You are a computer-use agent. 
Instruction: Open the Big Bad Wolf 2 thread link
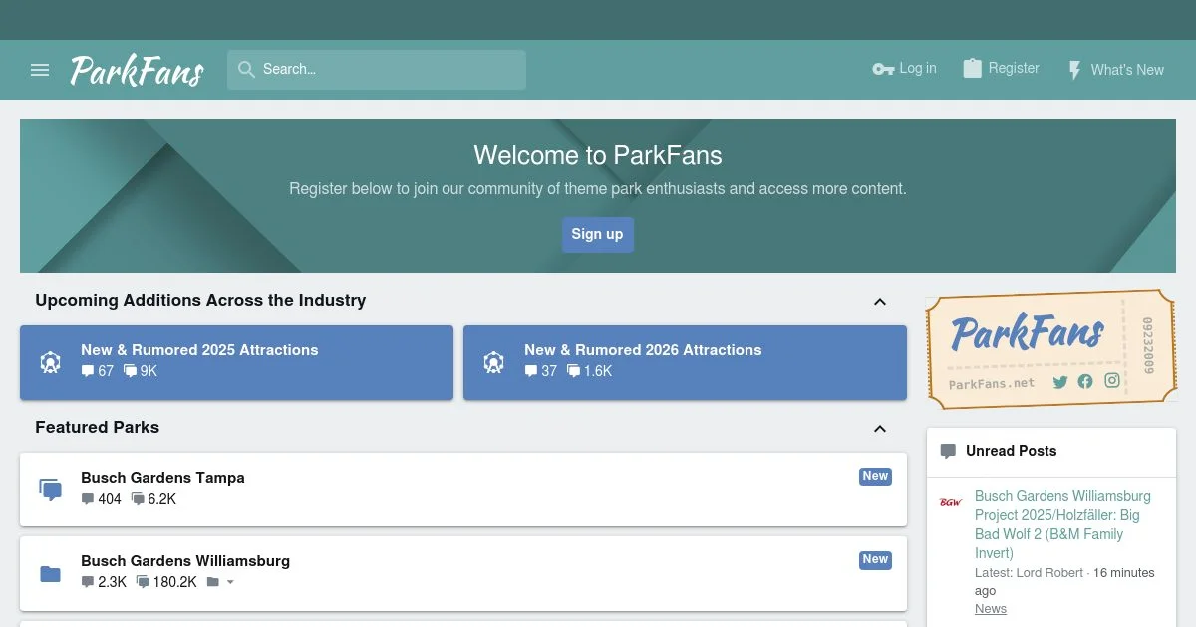pos(1062,524)
